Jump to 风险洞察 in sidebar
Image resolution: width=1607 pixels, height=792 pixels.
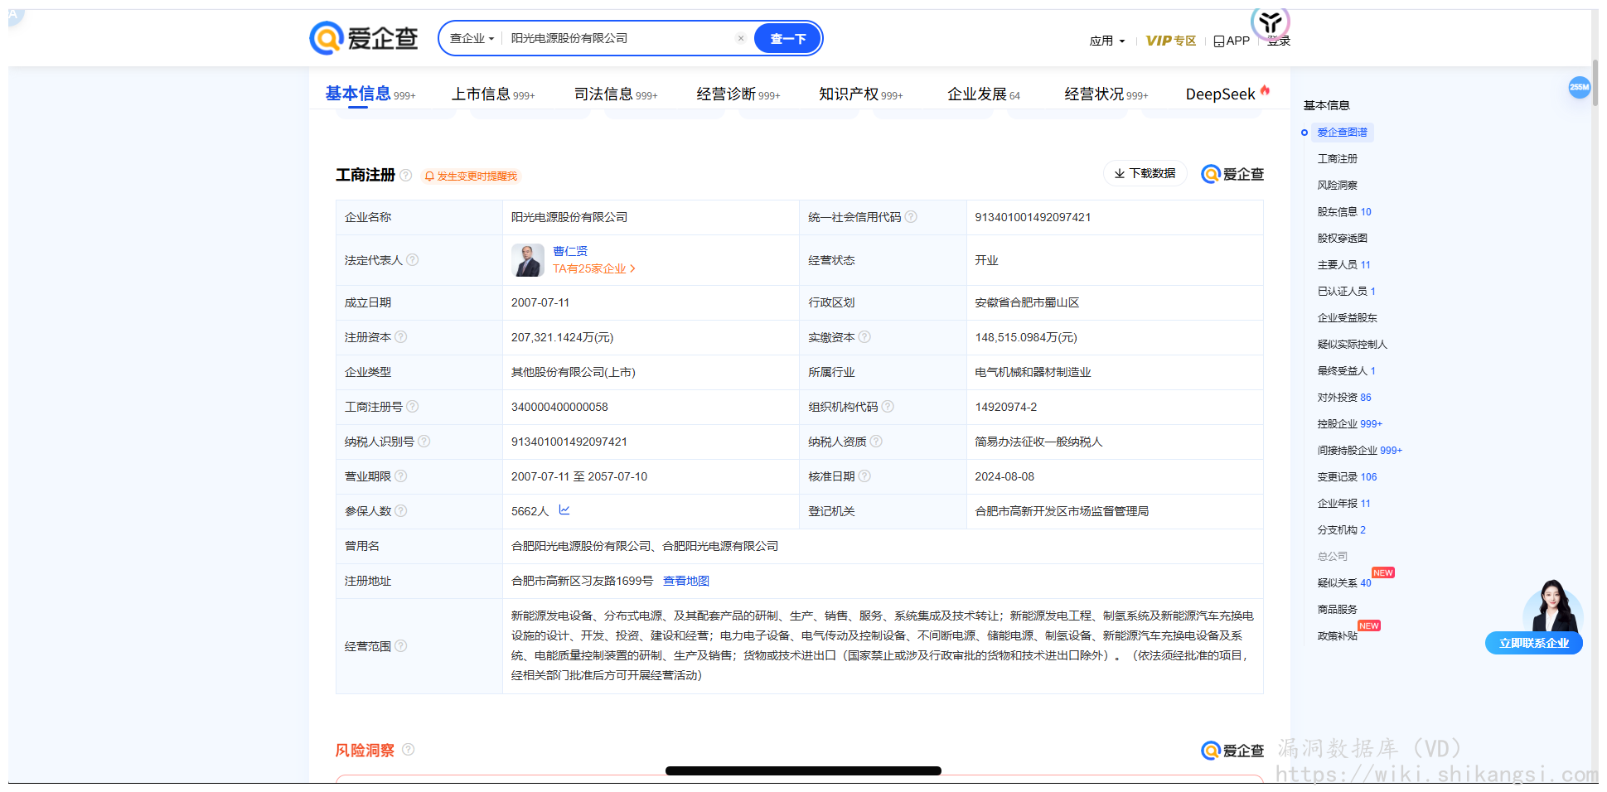pyautogui.click(x=1338, y=185)
